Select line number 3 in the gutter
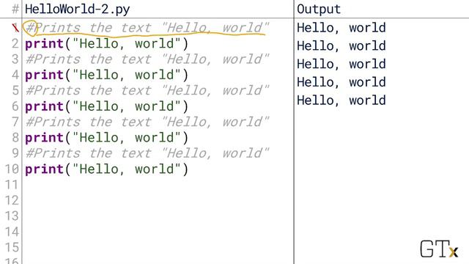Screen dimensions: 469x264 pos(15,59)
